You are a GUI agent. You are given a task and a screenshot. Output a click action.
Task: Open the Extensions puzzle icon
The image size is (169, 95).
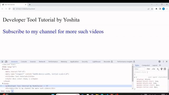coord(156,9)
